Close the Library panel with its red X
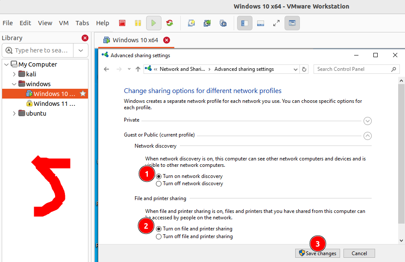Image resolution: width=405 pixels, height=262 pixels. point(85,38)
